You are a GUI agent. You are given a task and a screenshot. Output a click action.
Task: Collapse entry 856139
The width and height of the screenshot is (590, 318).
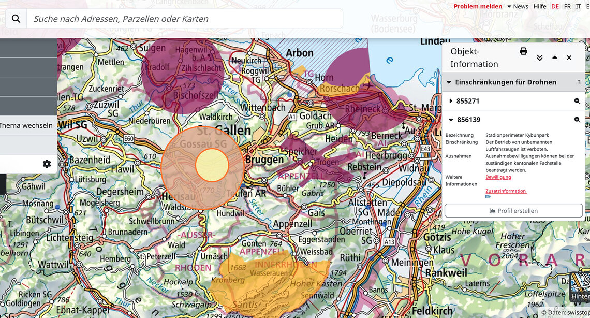tap(451, 120)
